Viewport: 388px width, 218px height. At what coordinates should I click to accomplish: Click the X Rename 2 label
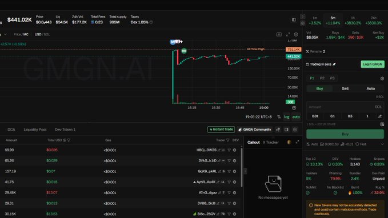[316, 51]
